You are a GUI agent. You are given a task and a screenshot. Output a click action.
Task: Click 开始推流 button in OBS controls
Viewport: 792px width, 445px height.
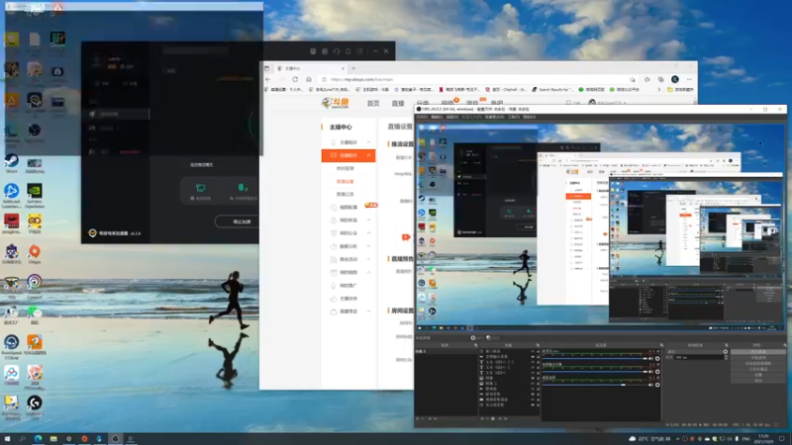(x=758, y=351)
